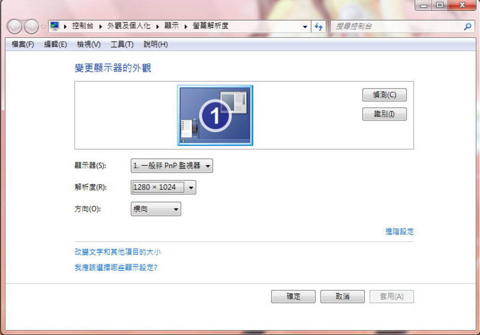Click the Forward navigation arrow button
Viewport: 480px width, 335px height.
tap(31, 27)
